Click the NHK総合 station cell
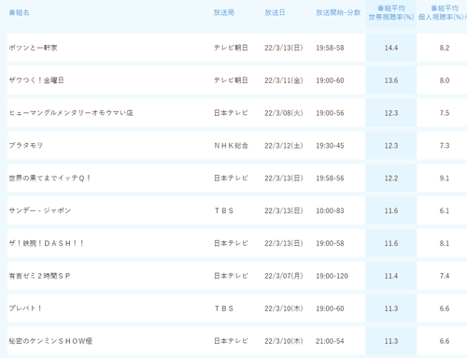This screenshot has height=358, width=467. (231, 146)
